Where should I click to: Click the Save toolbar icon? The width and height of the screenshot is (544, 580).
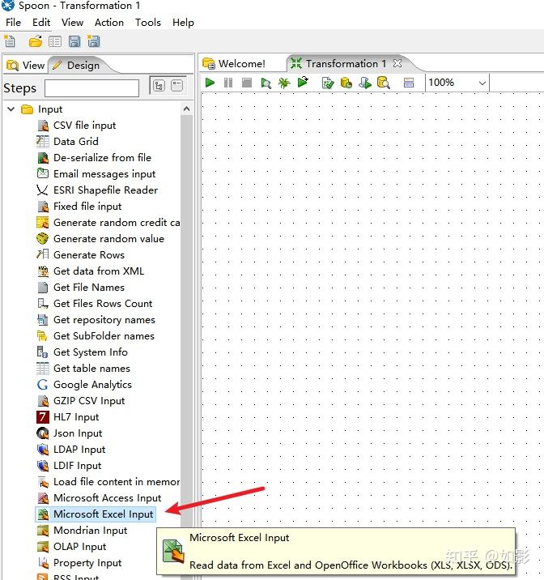point(74,41)
